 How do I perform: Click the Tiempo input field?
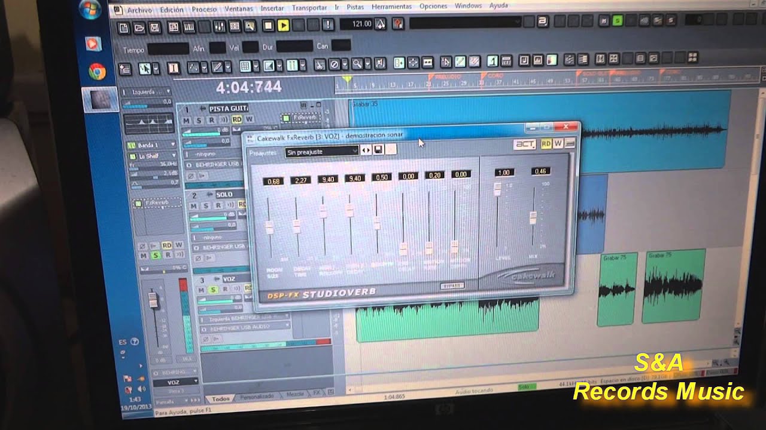click(x=168, y=49)
